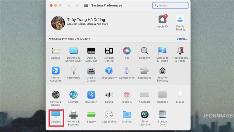Click the Details... link
The width and height of the screenshot is (234, 132).
point(182,39)
